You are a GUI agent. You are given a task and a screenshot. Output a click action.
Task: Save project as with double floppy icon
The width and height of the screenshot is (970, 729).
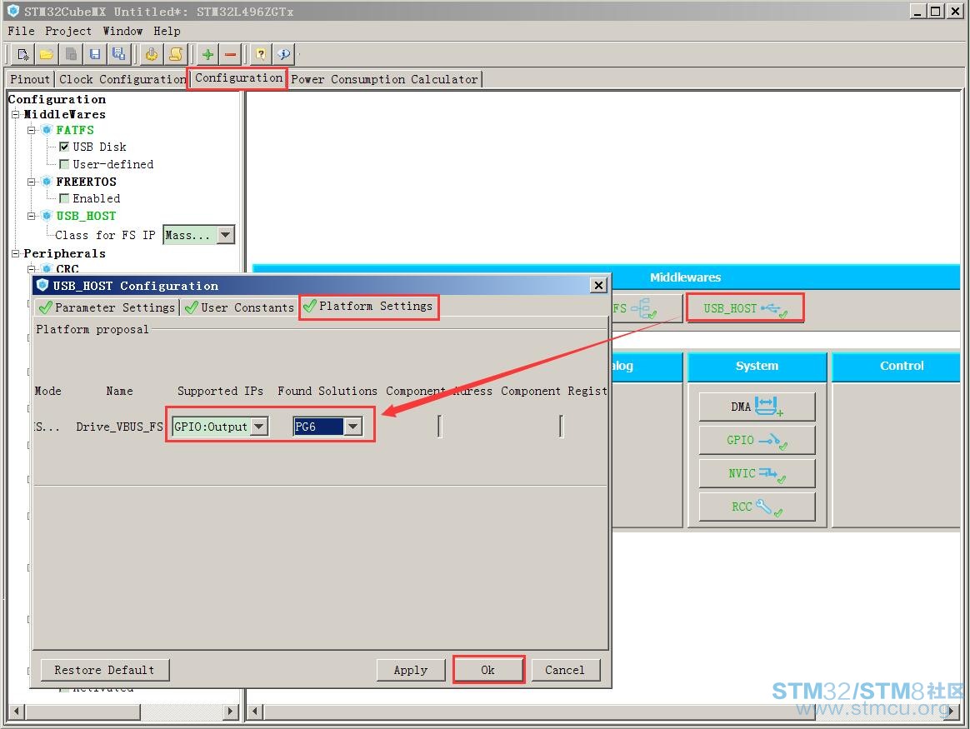[118, 54]
